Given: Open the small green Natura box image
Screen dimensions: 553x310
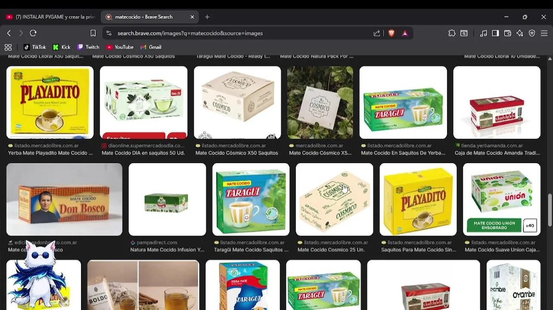Looking at the screenshot, I should [x=167, y=199].
